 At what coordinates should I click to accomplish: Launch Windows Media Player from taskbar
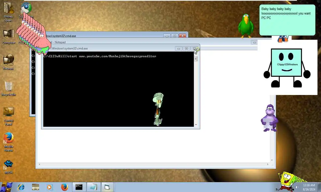[x=49, y=187]
